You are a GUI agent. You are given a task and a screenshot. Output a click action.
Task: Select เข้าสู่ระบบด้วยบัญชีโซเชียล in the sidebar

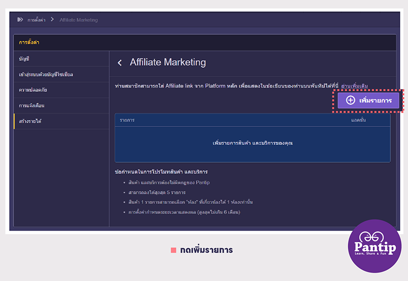(x=61, y=74)
